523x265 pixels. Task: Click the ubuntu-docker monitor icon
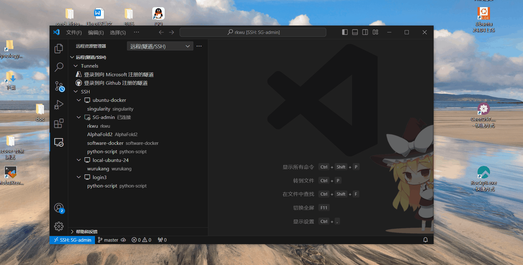87,100
